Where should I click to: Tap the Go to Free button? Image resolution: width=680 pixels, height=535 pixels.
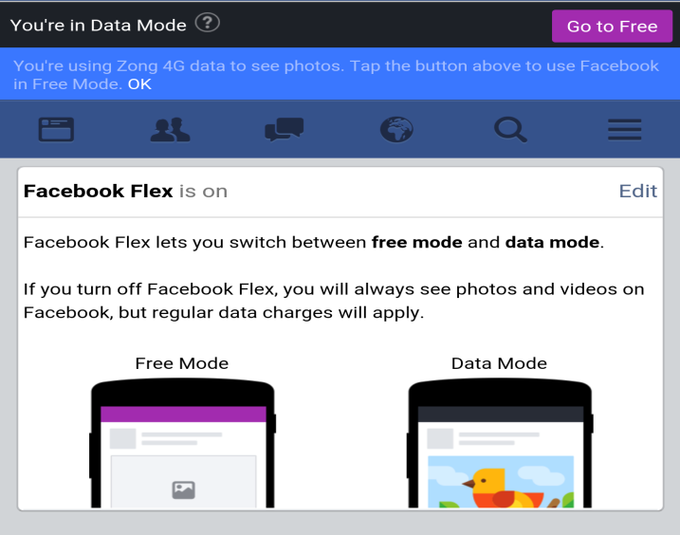[612, 26]
